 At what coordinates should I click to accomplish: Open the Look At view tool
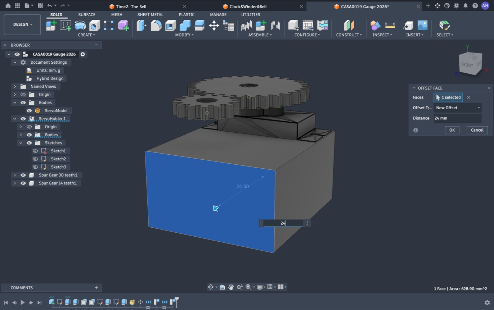pos(222,287)
